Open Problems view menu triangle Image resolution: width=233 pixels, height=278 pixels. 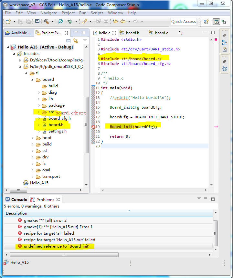tap(199, 198)
